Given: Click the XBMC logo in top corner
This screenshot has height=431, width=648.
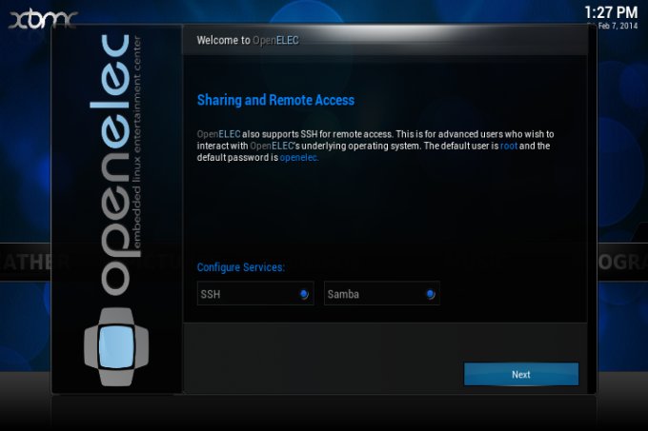Looking at the screenshot, I should (x=43, y=19).
